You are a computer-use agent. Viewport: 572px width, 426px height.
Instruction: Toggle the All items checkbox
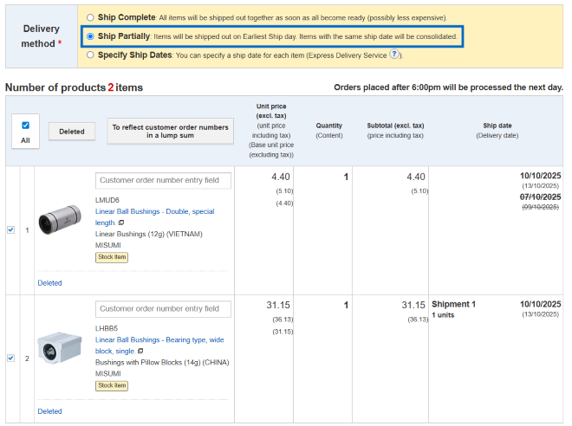tap(25, 125)
